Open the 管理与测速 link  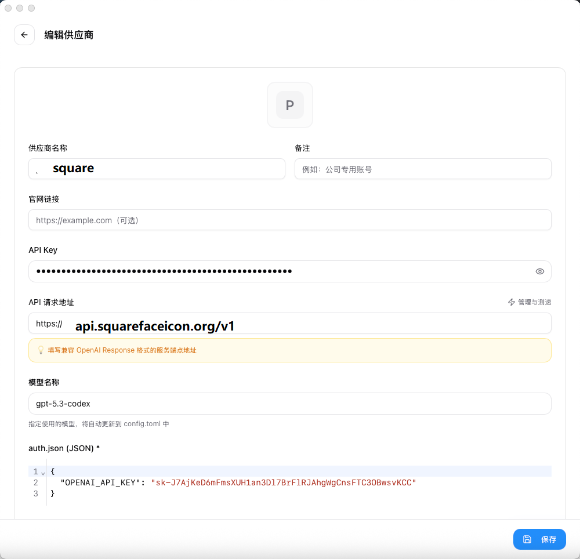(x=534, y=302)
